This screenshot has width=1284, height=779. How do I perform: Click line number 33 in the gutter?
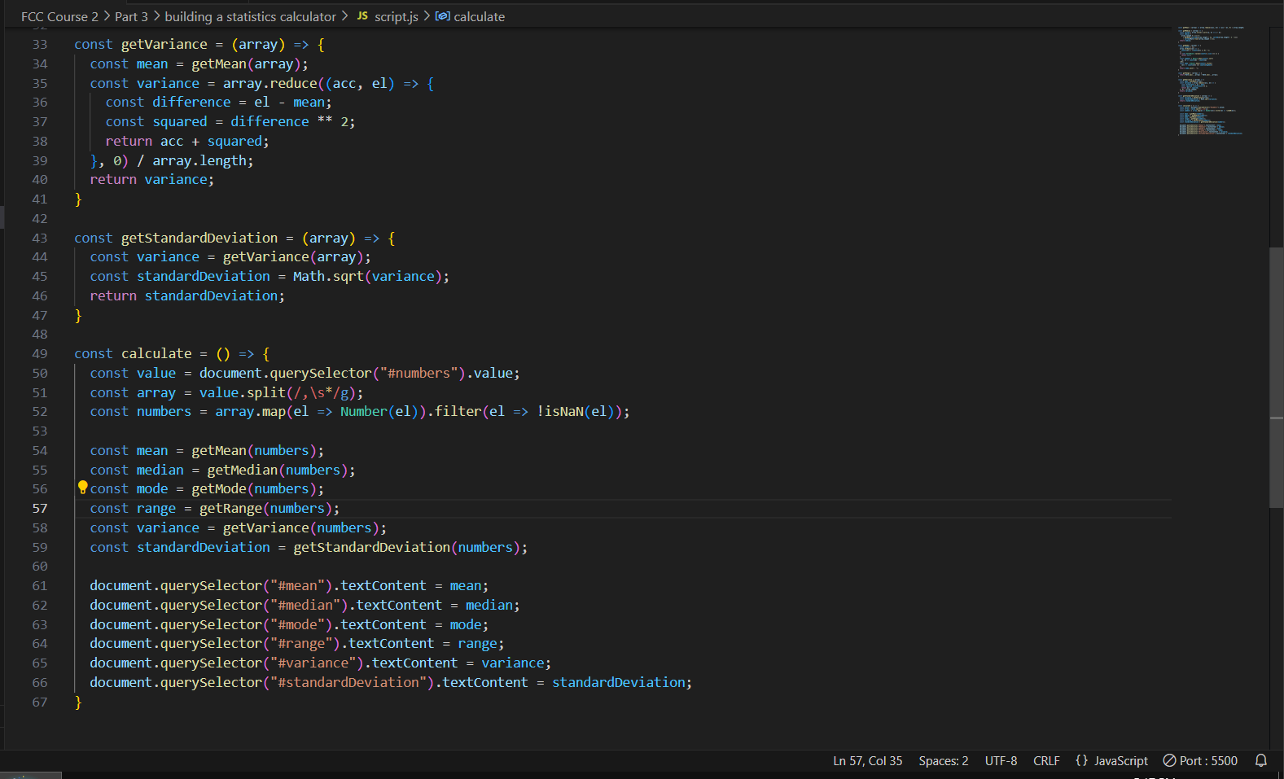[40, 45]
